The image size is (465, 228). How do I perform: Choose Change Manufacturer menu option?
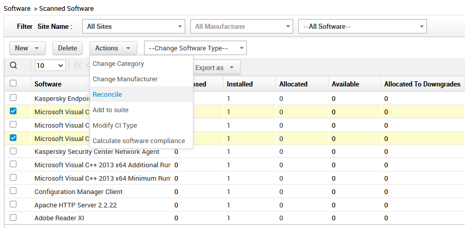click(125, 79)
